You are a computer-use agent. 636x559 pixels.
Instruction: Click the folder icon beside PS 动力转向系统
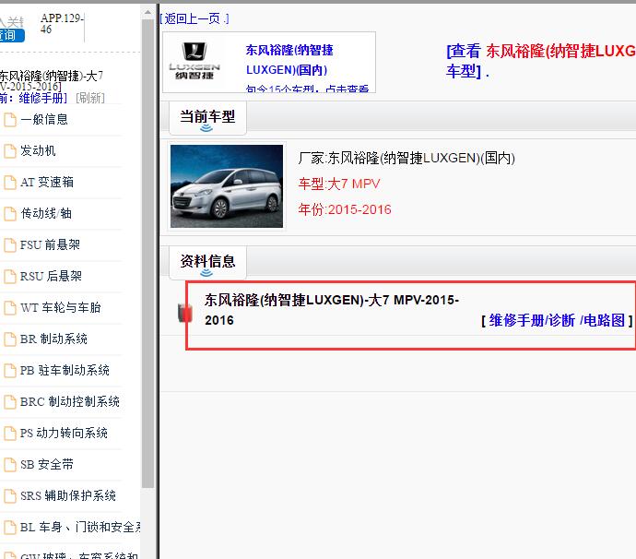point(10,434)
